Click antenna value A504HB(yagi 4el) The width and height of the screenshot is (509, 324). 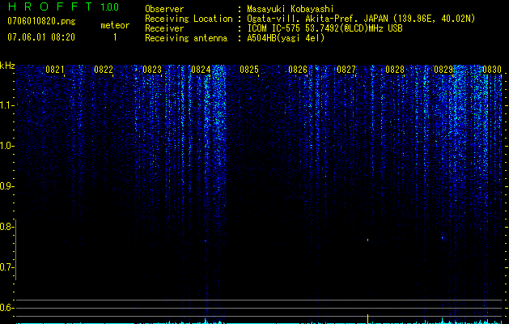(286, 38)
